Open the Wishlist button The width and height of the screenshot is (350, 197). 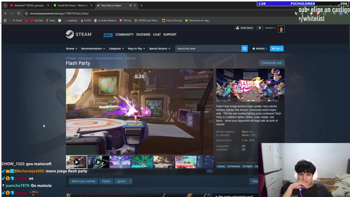click(259, 48)
